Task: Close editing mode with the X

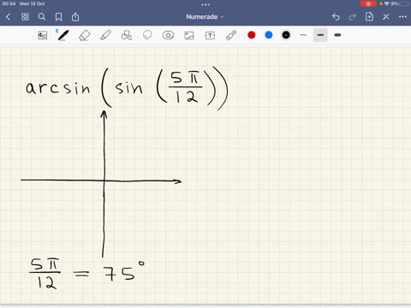Action: (386, 17)
